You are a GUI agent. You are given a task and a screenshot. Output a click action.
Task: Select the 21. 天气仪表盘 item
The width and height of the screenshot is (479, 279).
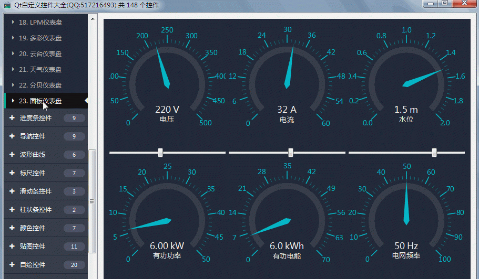[46, 69]
